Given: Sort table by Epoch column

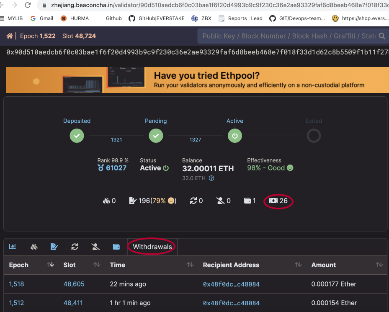Looking at the screenshot, I should 51,265.
